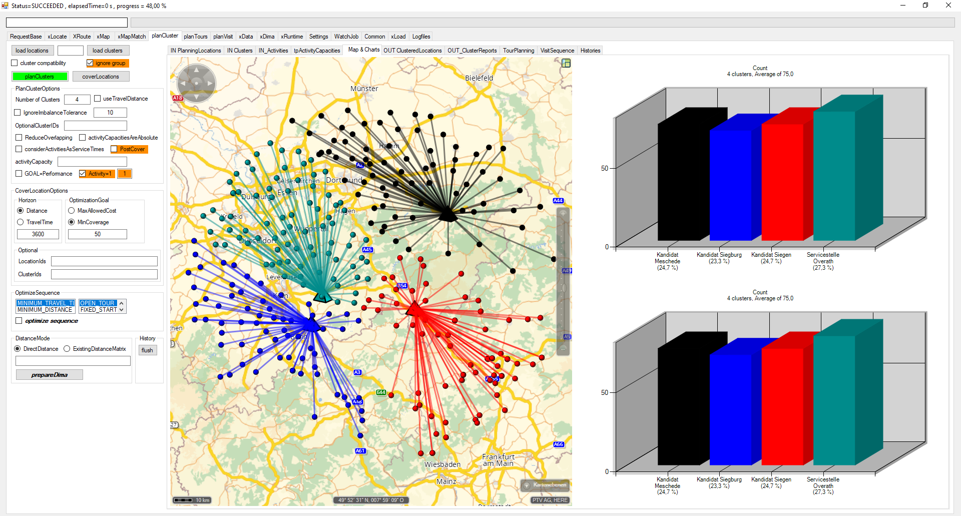The width and height of the screenshot is (961, 516).
Task: Click the Number of Clusters input field
Action: coord(77,100)
